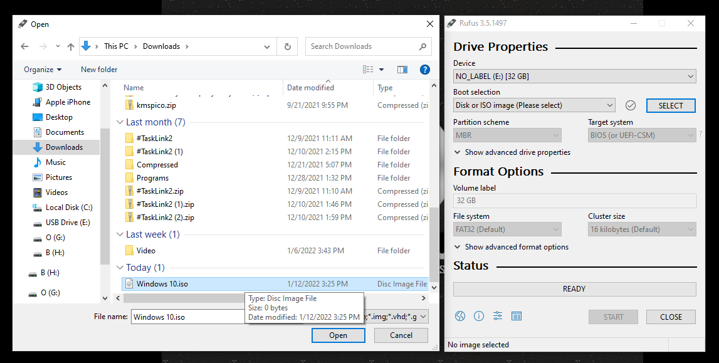Select Local Disk (C:) in sidebar

(69, 208)
